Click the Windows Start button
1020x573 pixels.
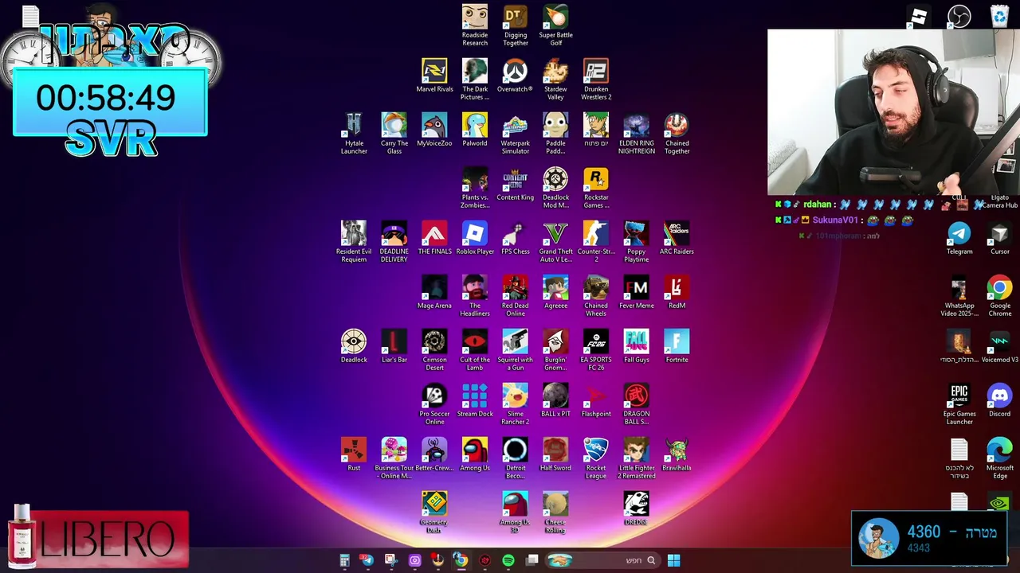coord(673,560)
